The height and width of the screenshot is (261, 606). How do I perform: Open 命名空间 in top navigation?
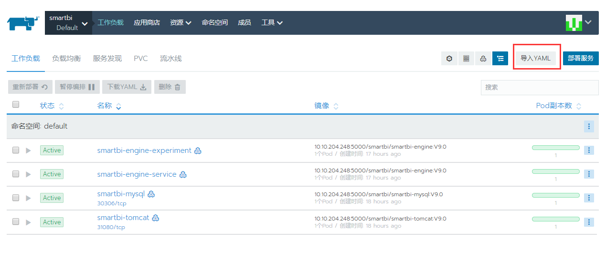[215, 22]
